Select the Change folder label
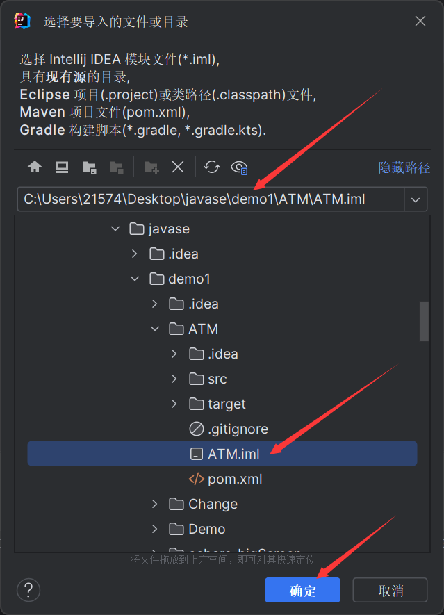444x615 pixels. point(213,504)
